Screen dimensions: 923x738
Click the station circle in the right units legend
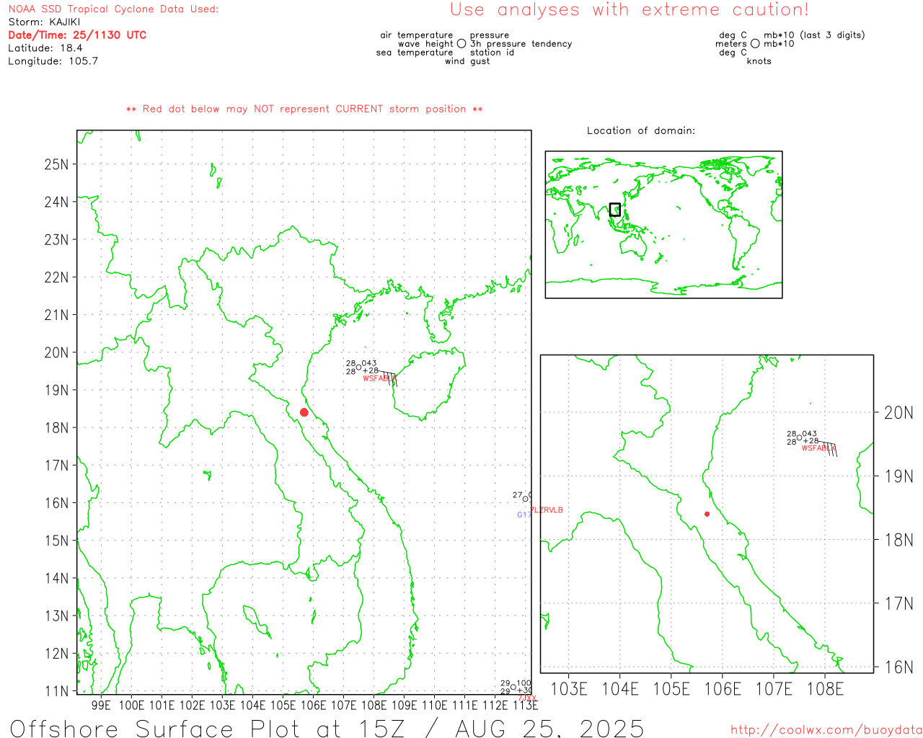point(755,44)
